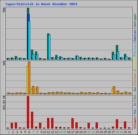This screenshot has width=138, height=135.
Task: Click the red Volumen bar for day 12
Action: pyautogui.click(x=52, y=123)
